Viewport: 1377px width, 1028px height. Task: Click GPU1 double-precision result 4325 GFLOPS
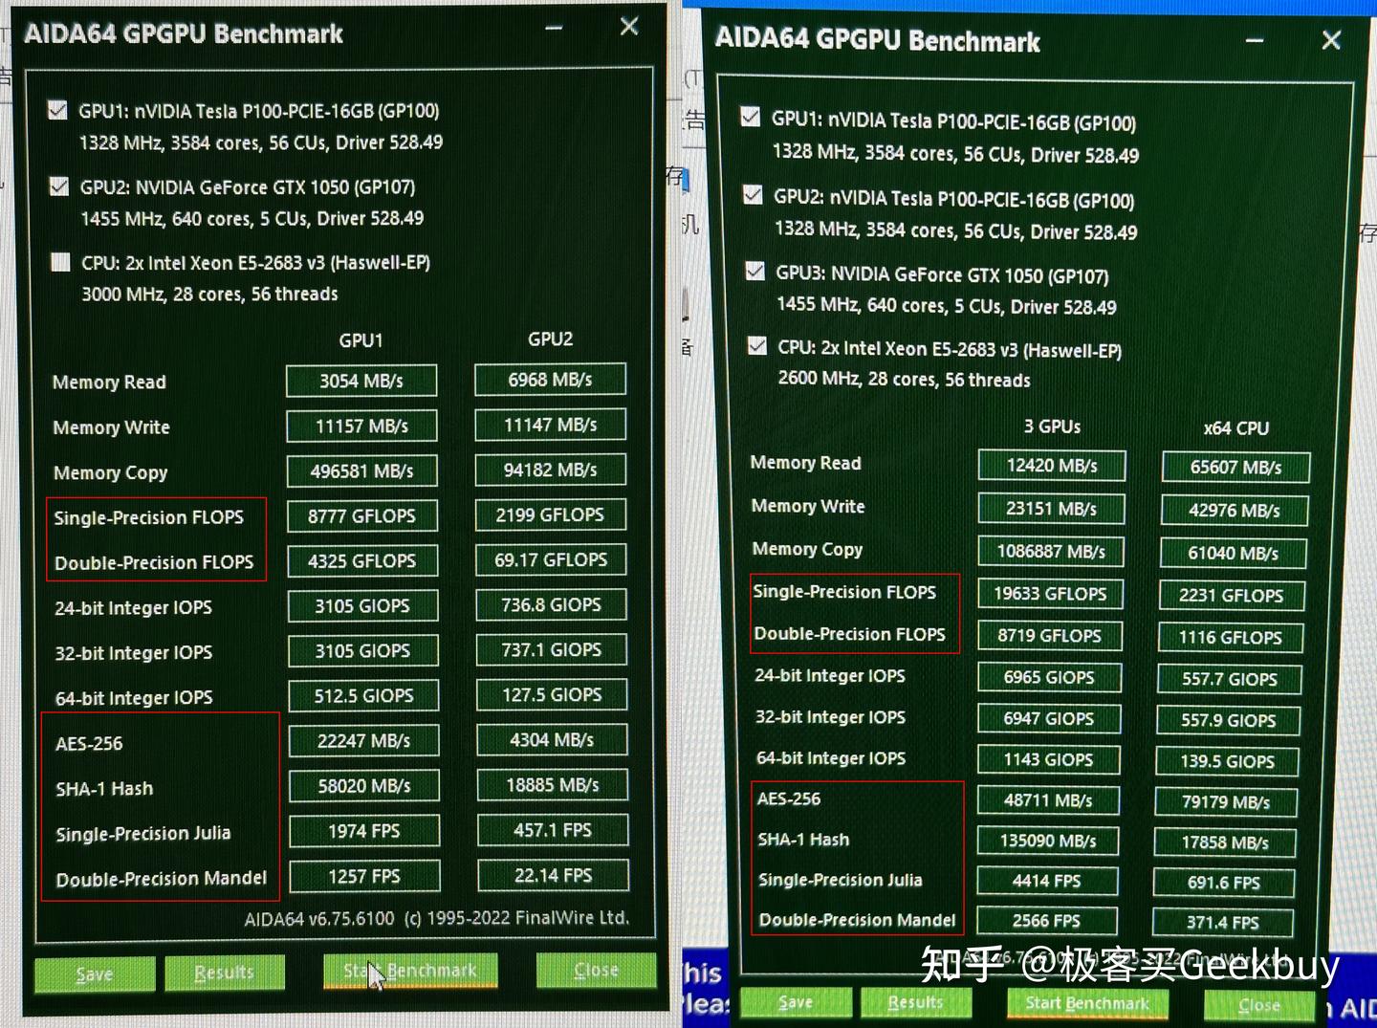pyautogui.click(x=362, y=561)
